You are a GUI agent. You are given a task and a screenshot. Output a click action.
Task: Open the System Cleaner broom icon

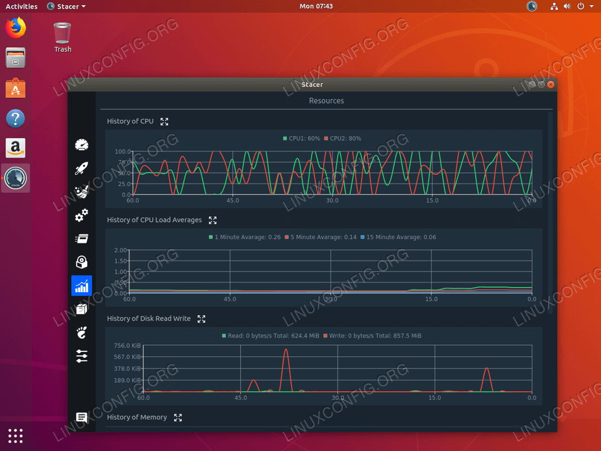tap(82, 192)
